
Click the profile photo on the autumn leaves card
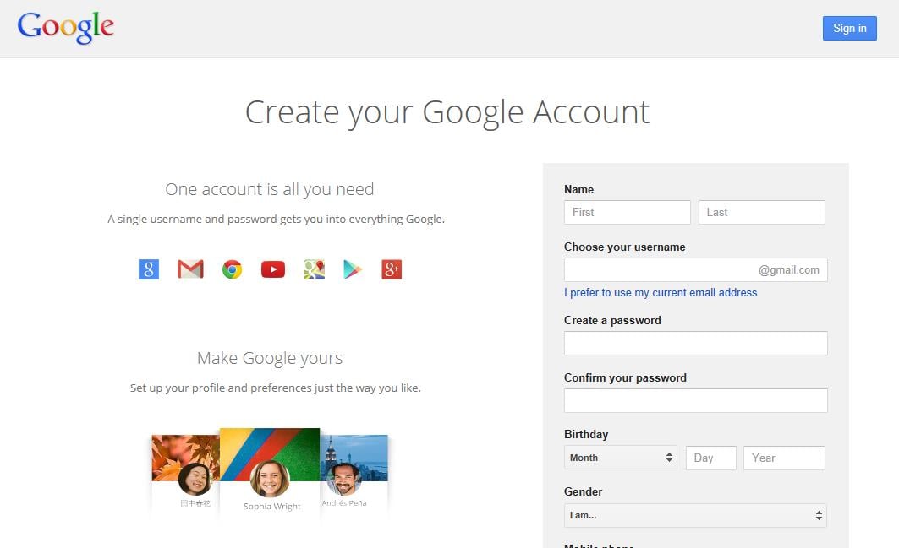pos(195,480)
